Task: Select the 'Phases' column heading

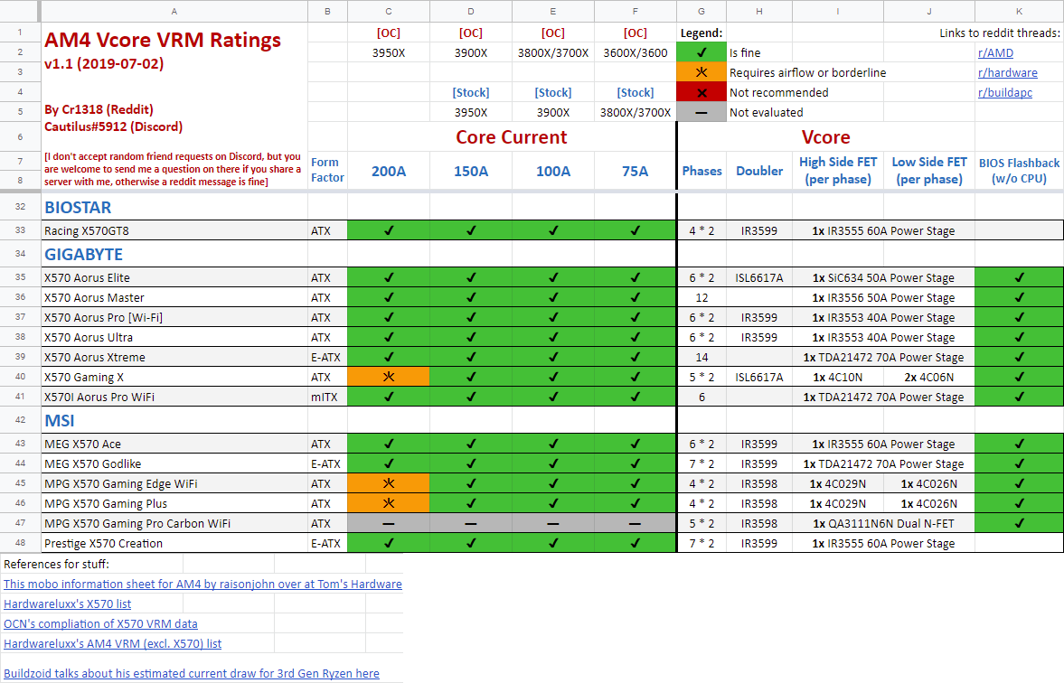Action: pos(701,171)
